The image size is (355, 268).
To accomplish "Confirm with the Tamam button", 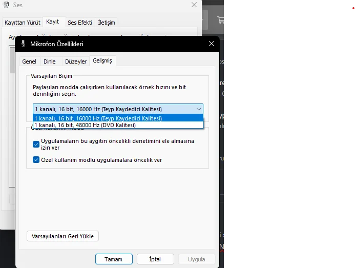I will pyautogui.click(x=114, y=259).
